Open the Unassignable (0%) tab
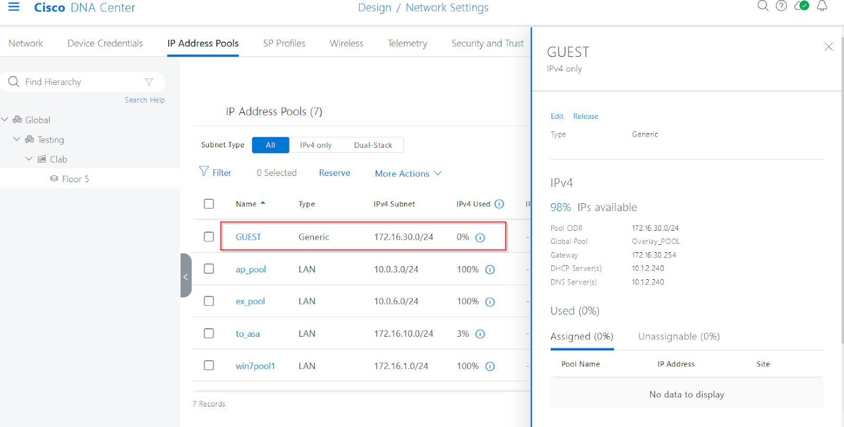This screenshot has height=427, width=844. coord(679,336)
